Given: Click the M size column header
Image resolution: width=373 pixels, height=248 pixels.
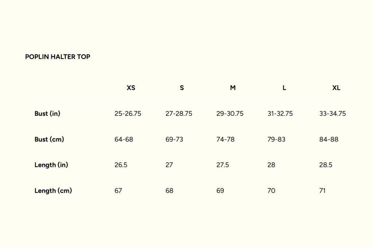Looking at the screenshot, I should tap(233, 88).
